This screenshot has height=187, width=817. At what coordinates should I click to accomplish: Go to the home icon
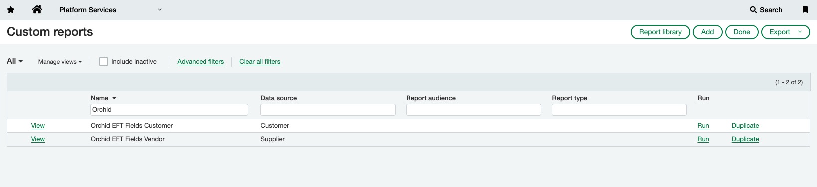coord(37,9)
